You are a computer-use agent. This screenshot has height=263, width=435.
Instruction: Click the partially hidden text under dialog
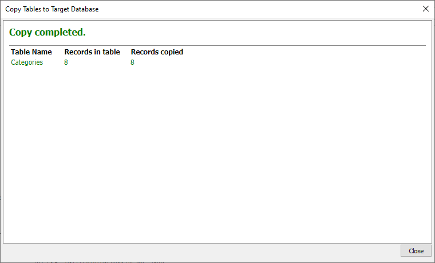click(98, 262)
